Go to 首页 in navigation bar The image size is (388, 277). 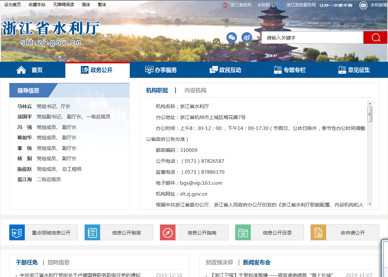point(30,70)
